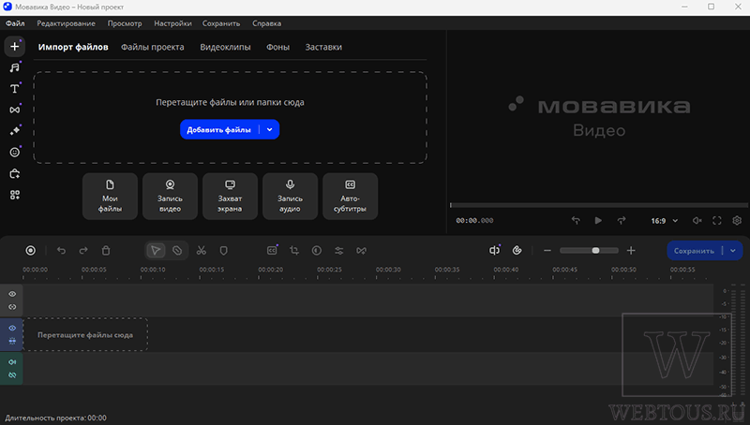Open the Stickers smiley sidebar panel

[14, 153]
